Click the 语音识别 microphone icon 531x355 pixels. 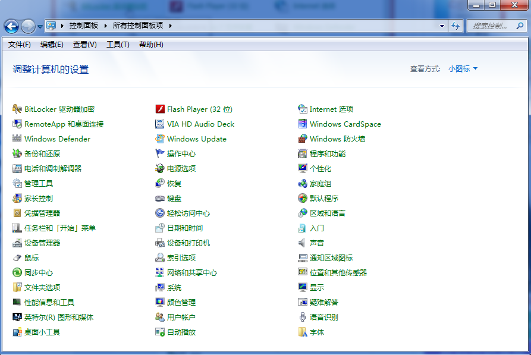[x=303, y=318]
